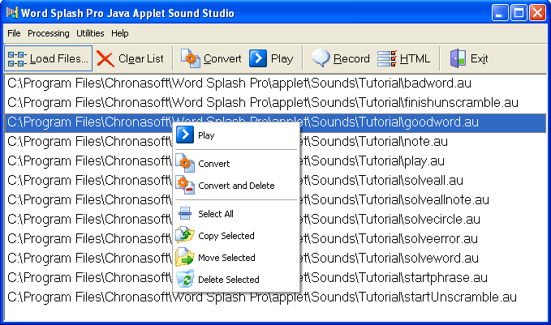Open the Help menu
551x325 pixels.
pyautogui.click(x=120, y=33)
